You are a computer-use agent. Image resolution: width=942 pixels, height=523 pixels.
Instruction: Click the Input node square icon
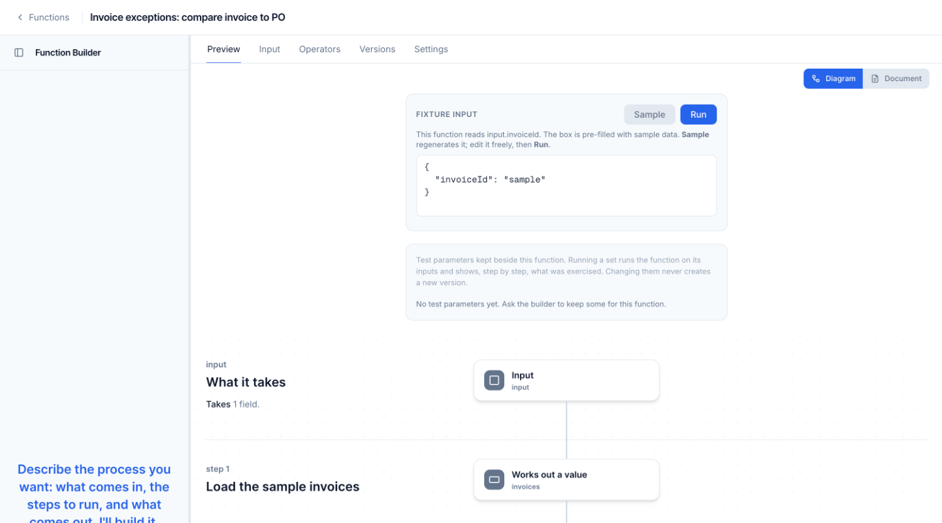tap(494, 380)
